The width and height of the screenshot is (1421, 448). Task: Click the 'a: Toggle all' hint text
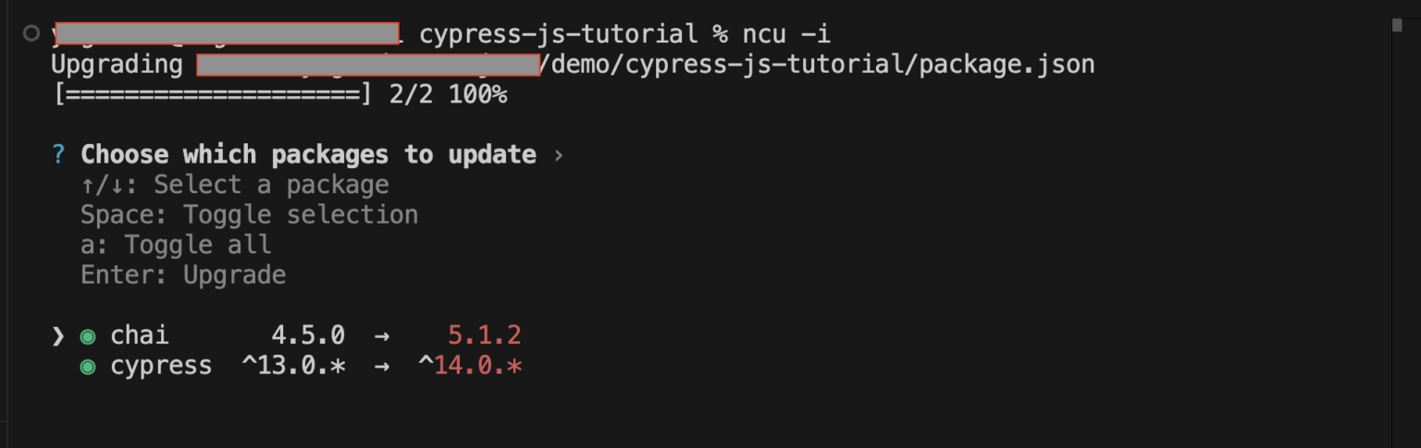(x=176, y=245)
